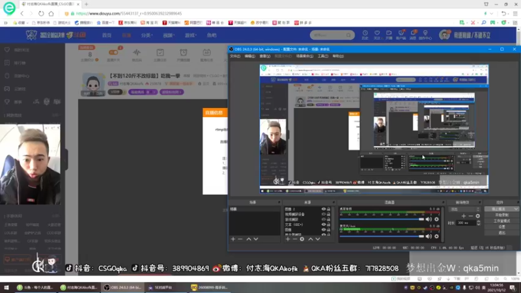521x293 pixels.
Task: Open the Douyu follow heart icon in the header
Action: tap(377, 35)
